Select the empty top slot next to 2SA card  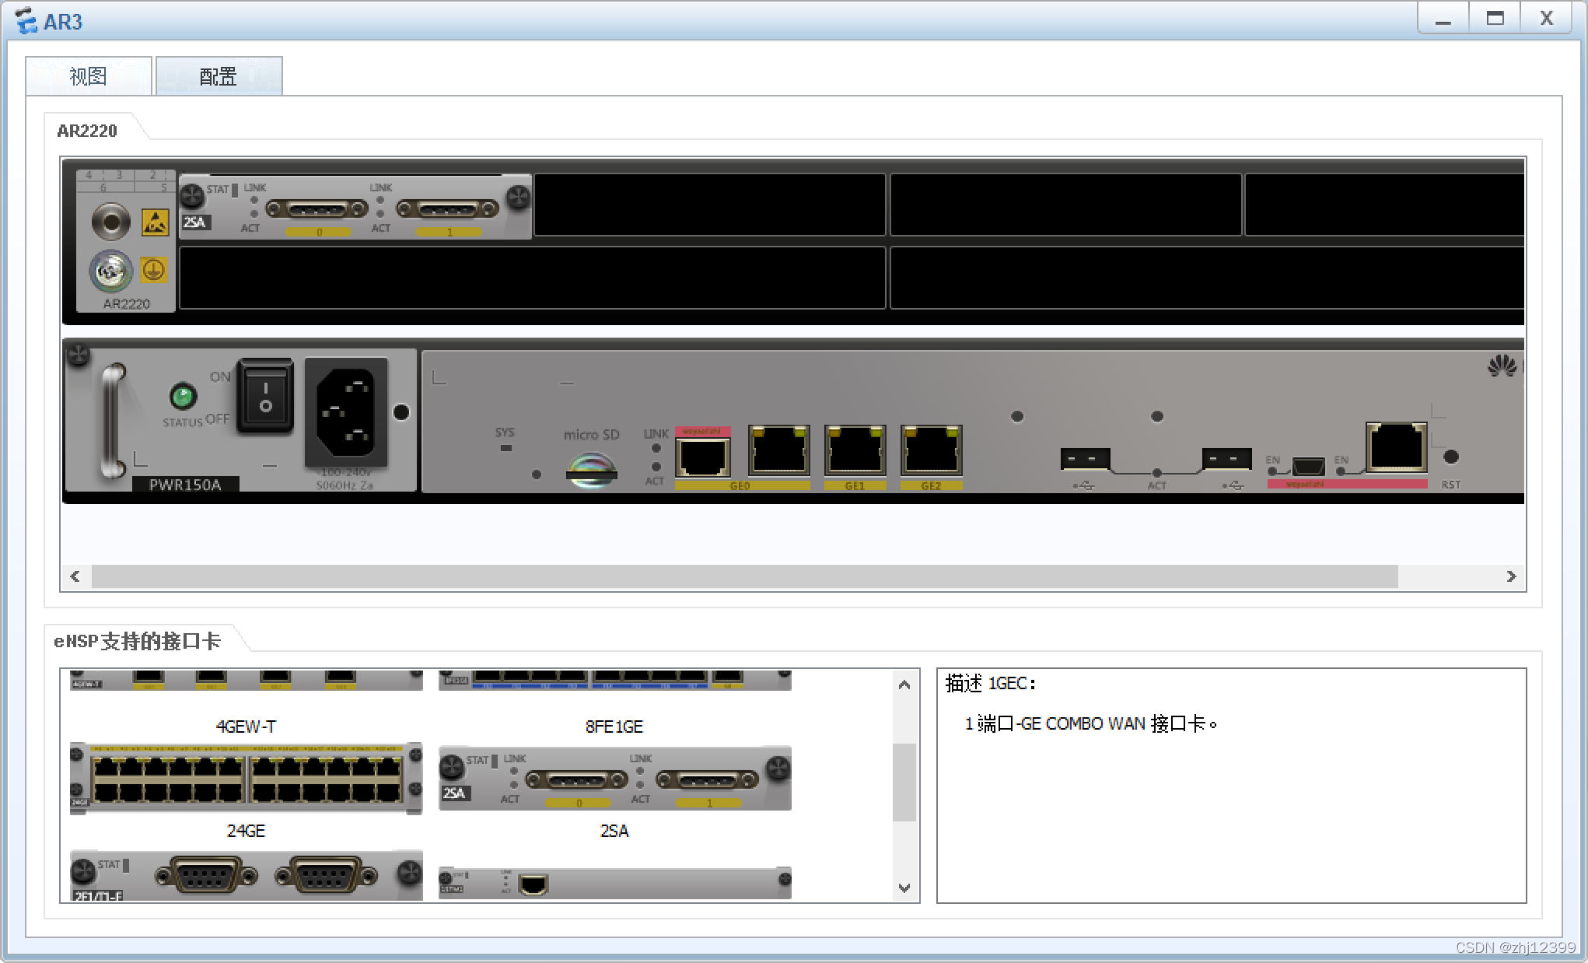pyautogui.click(x=709, y=205)
